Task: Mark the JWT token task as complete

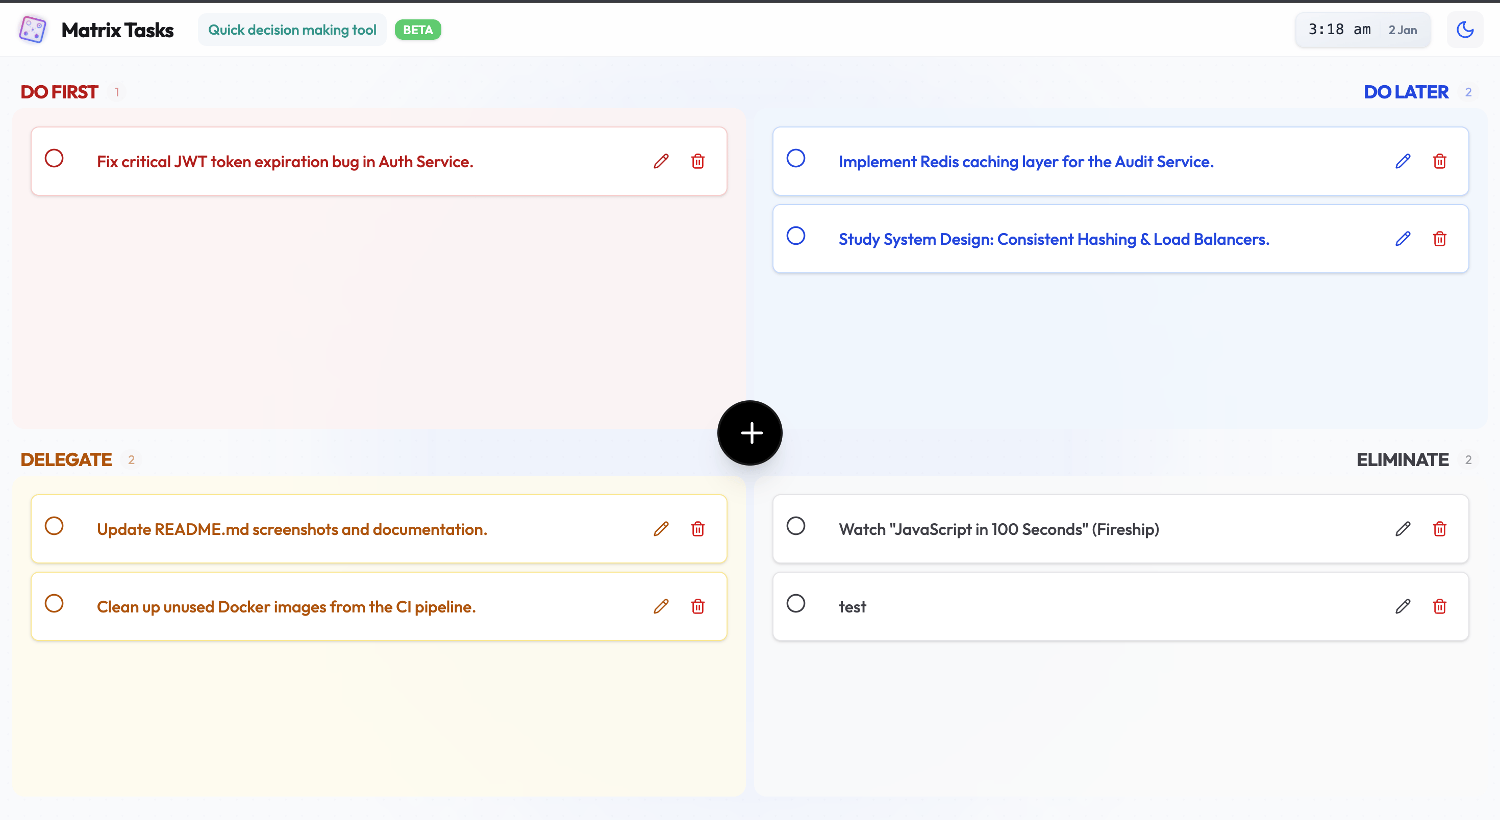Action: coord(54,158)
